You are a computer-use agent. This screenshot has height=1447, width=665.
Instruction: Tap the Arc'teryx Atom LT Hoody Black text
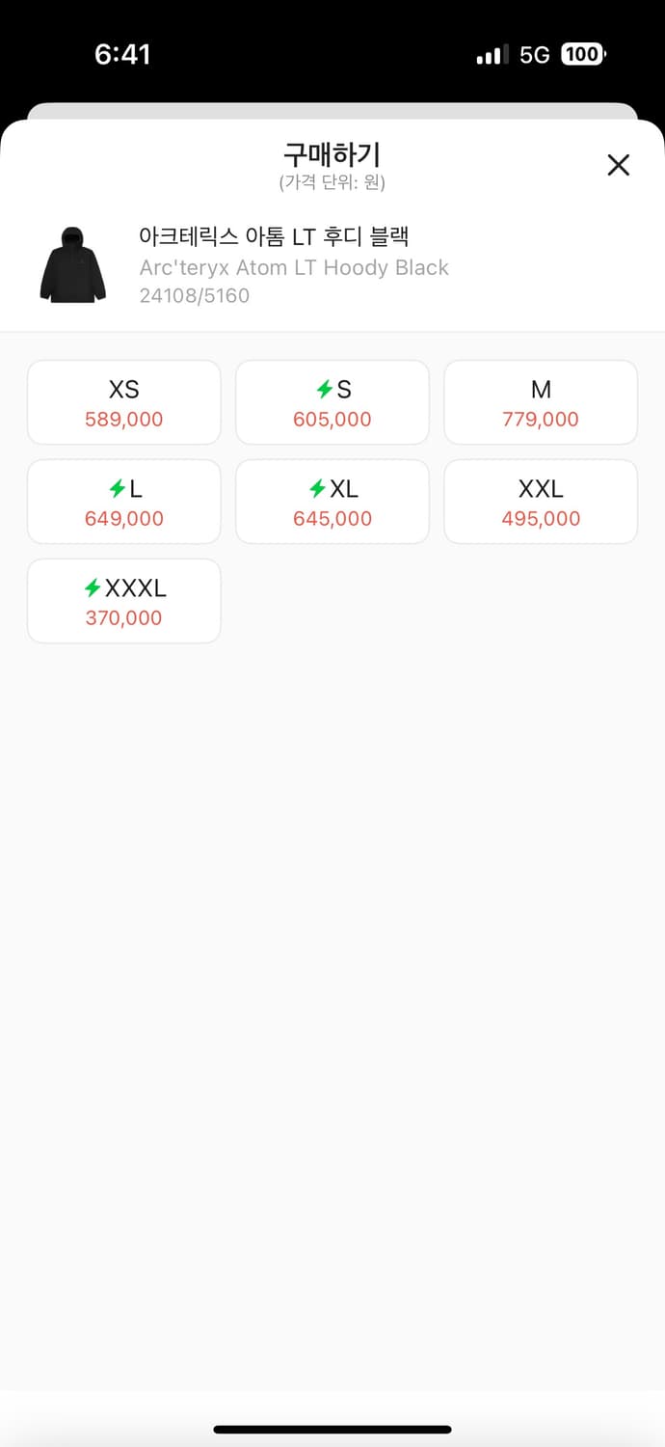click(294, 267)
